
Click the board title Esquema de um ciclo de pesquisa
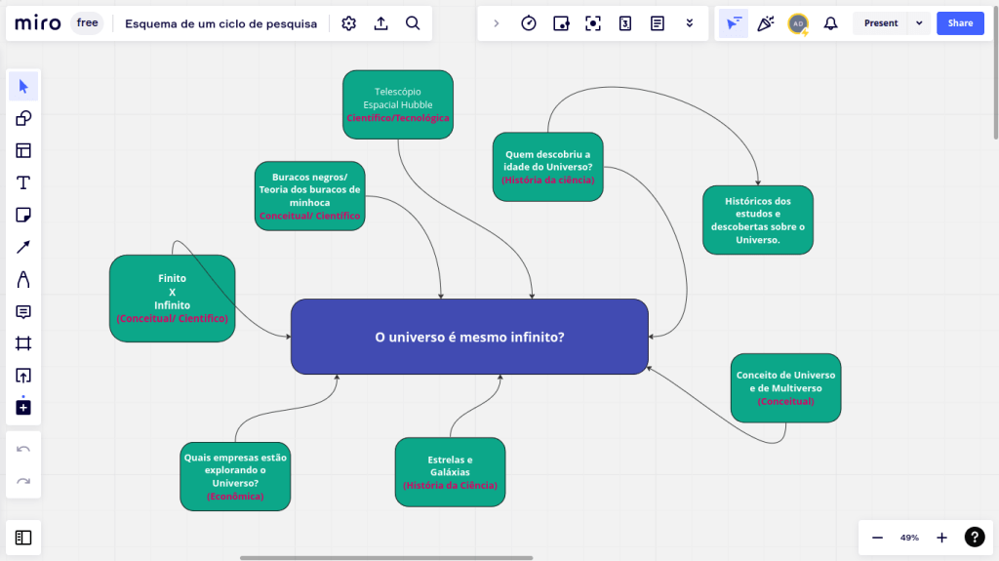pos(220,23)
